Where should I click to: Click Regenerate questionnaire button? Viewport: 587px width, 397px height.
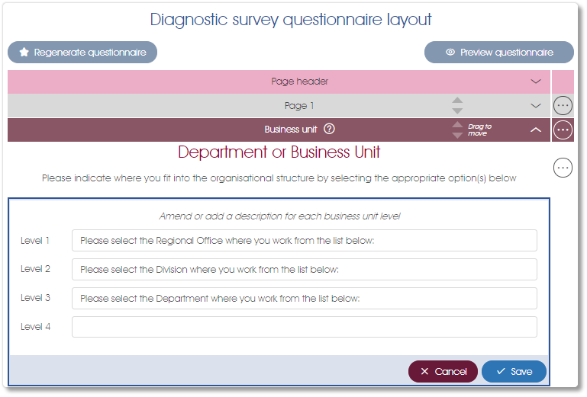tap(82, 53)
